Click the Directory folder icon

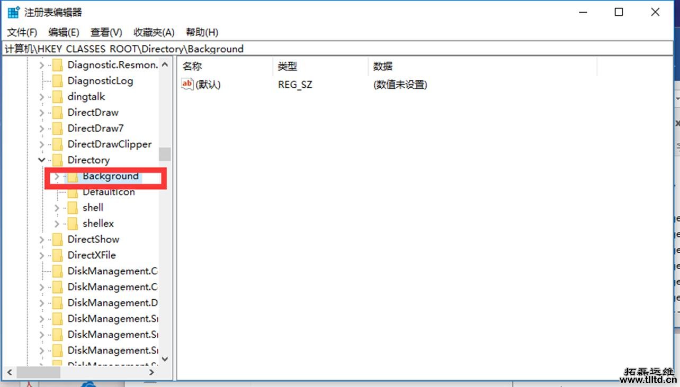click(x=57, y=160)
